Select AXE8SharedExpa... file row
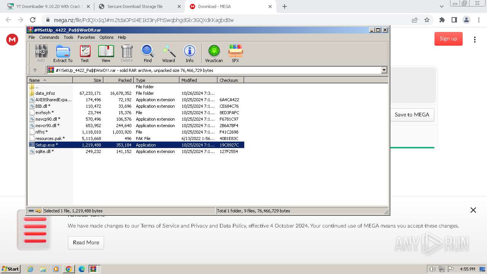This screenshot has width=487, height=274. pyautogui.click(x=136, y=100)
